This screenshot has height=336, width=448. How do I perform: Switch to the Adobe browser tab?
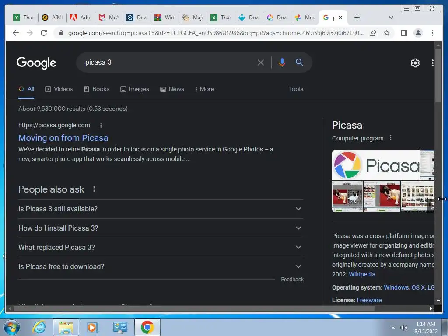pyautogui.click(x=80, y=17)
